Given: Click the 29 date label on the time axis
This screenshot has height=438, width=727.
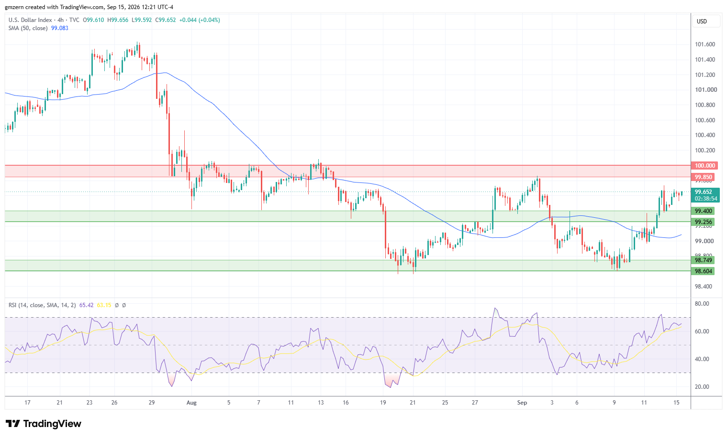Looking at the screenshot, I should tap(152, 403).
